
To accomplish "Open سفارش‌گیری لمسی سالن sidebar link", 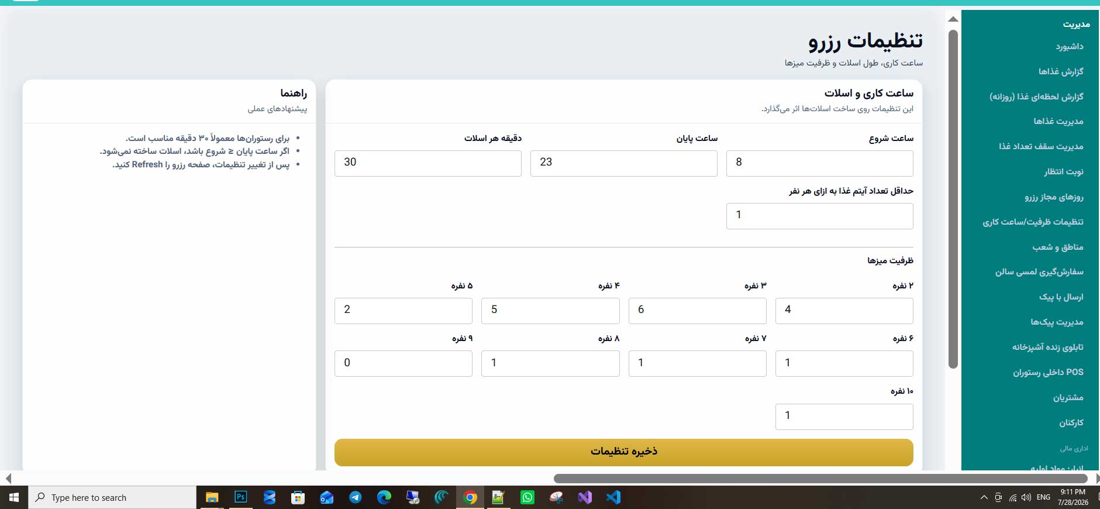I will pos(1039,271).
